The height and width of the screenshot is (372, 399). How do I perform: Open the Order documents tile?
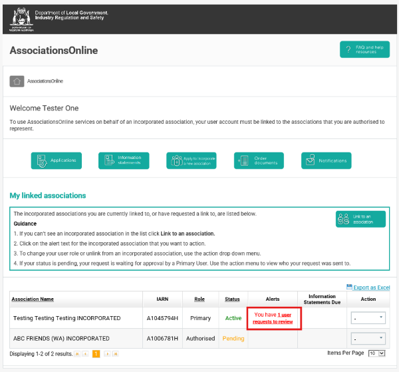point(259,160)
